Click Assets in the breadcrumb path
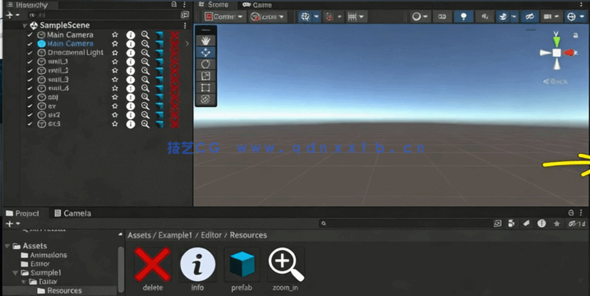 pyautogui.click(x=139, y=235)
